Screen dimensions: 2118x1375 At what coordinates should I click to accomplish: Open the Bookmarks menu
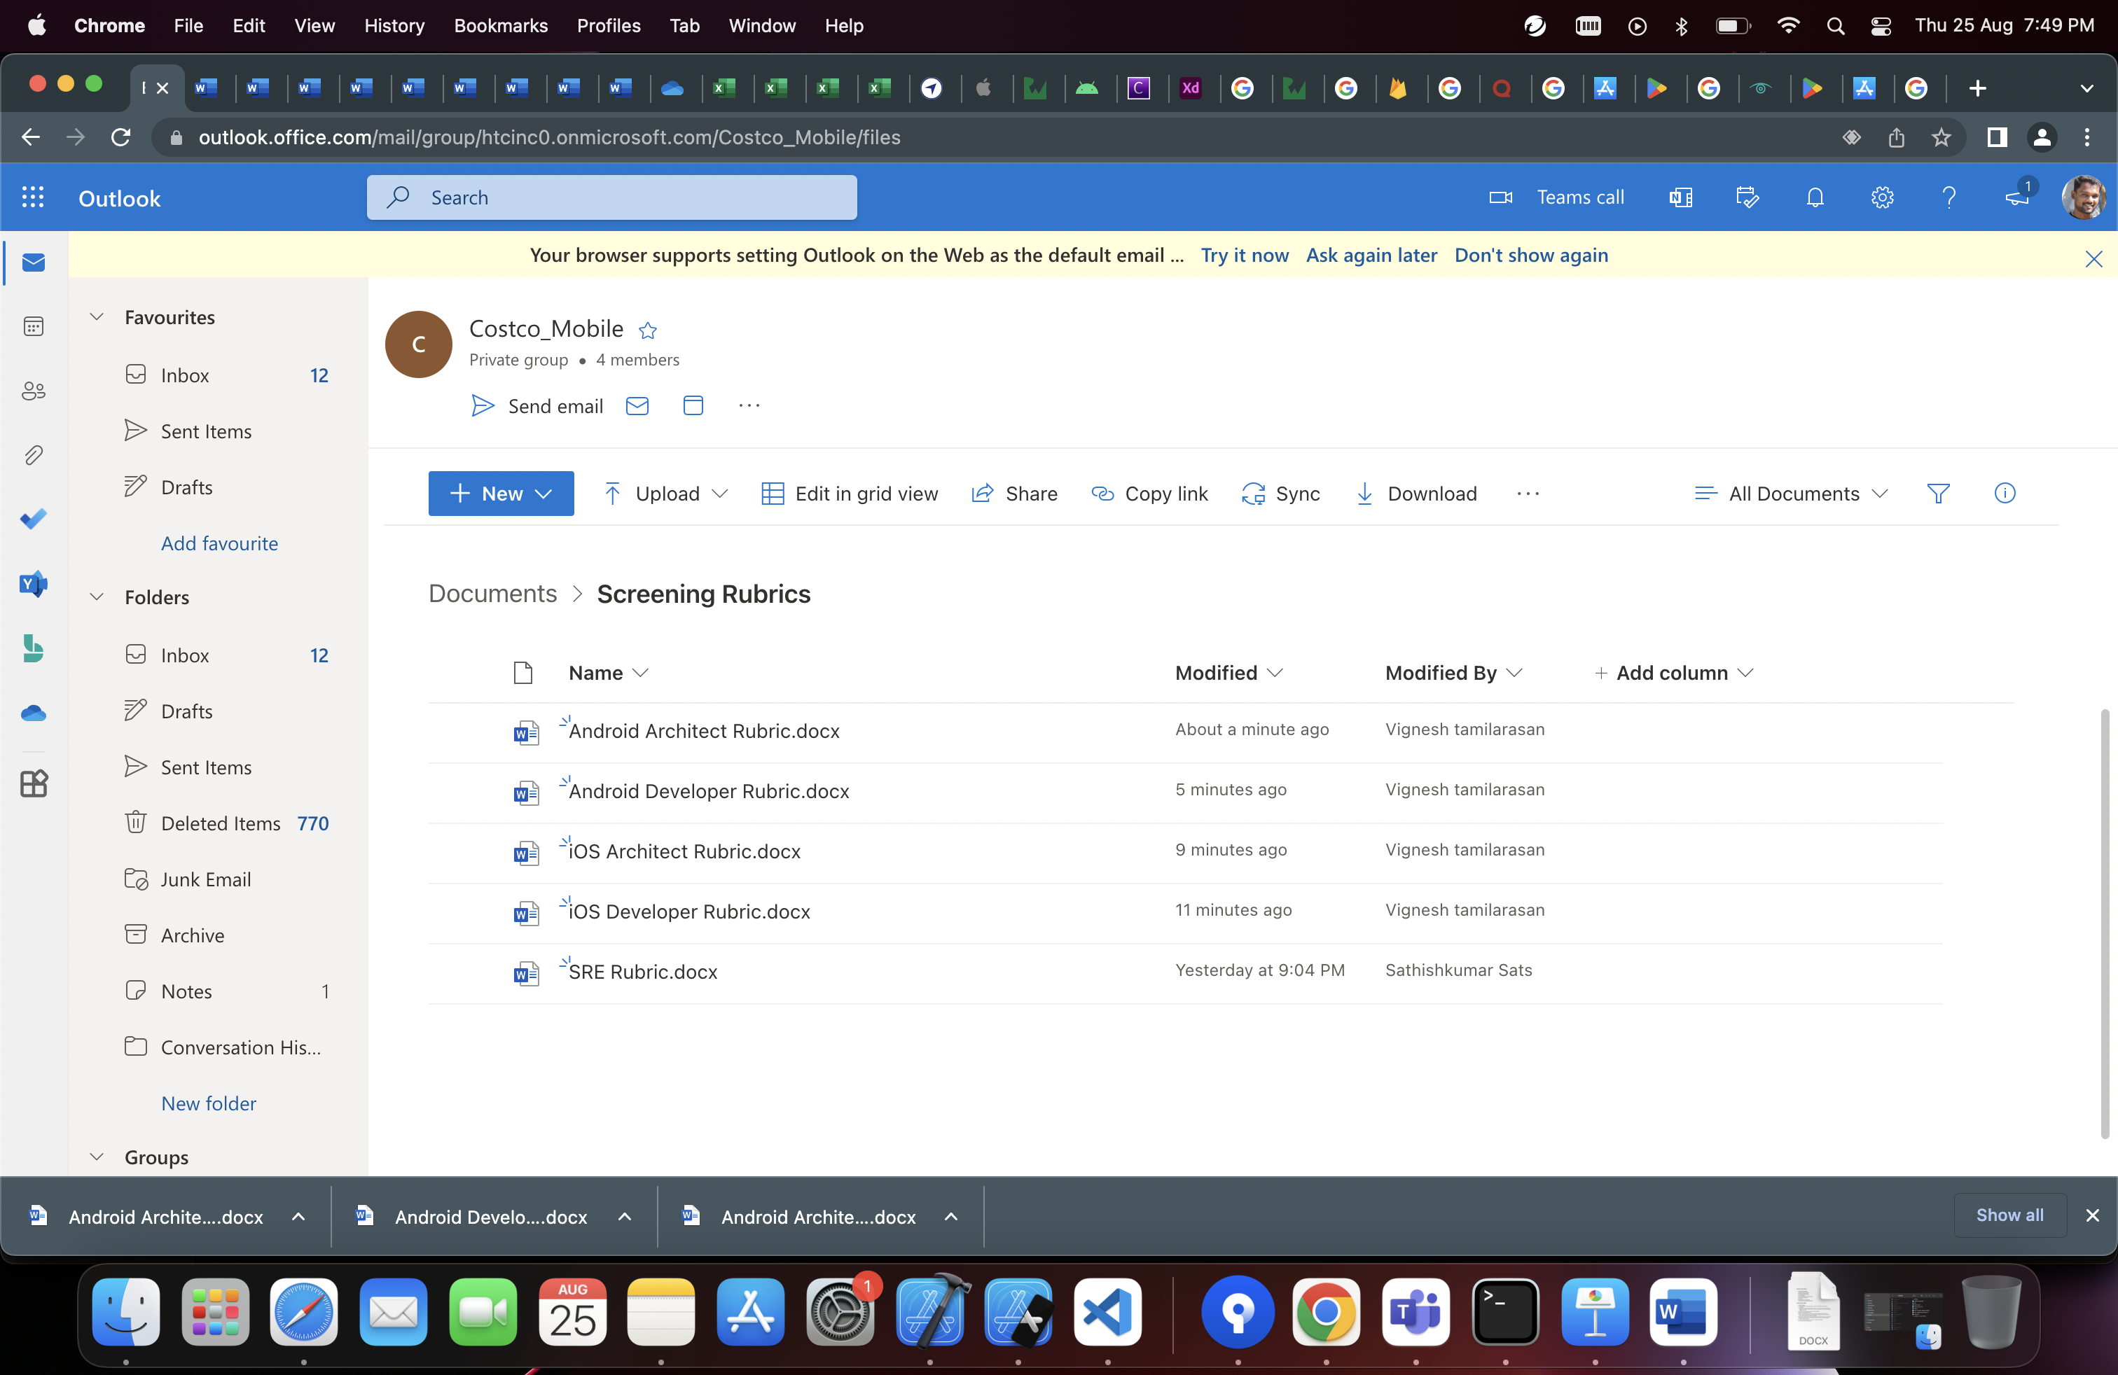(x=500, y=25)
